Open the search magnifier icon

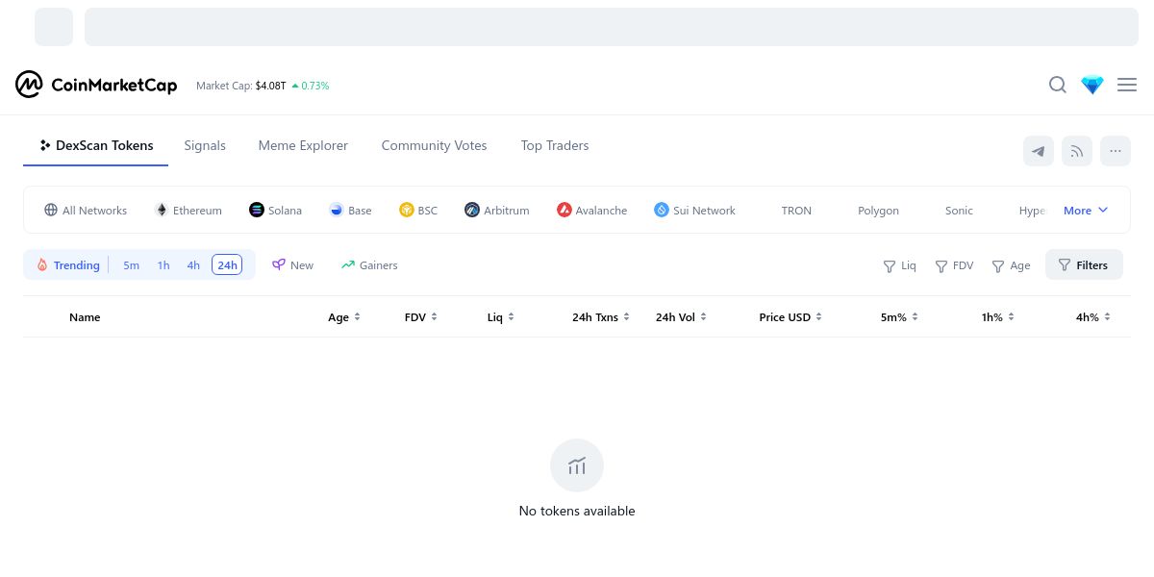(1058, 85)
